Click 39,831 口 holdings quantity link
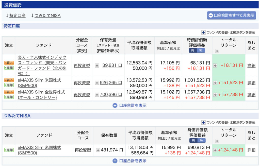The width and height of the screenshot is (260, 166). click(x=112, y=65)
